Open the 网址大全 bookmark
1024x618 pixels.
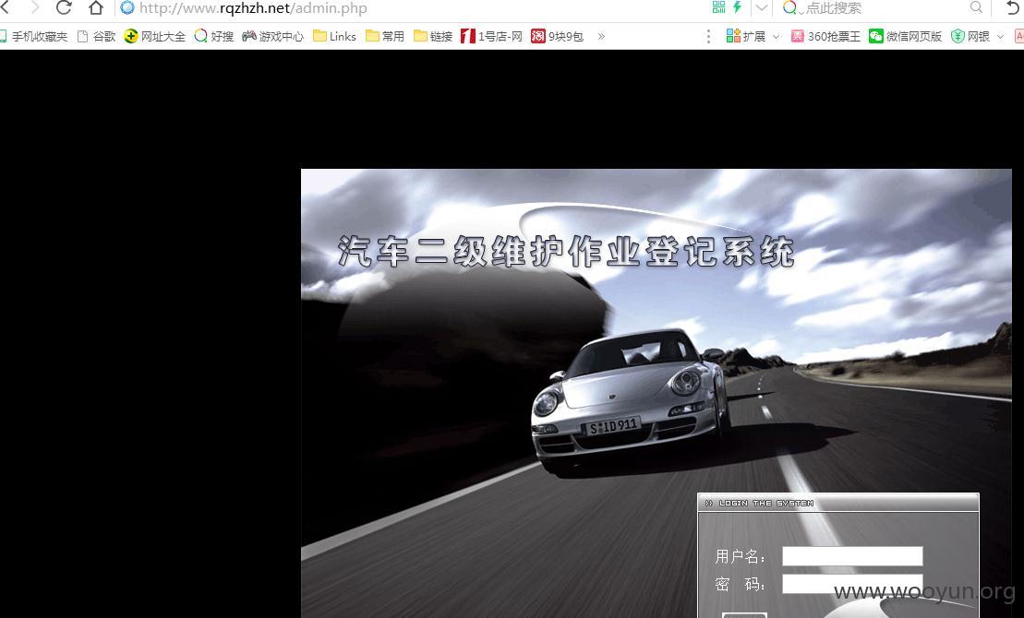(155, 37)
